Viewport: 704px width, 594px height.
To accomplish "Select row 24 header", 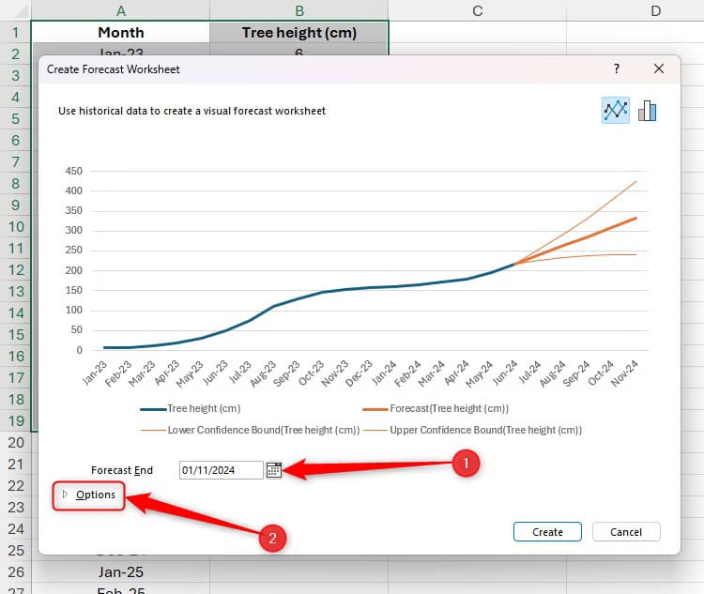I will click(x=15, y=529).
